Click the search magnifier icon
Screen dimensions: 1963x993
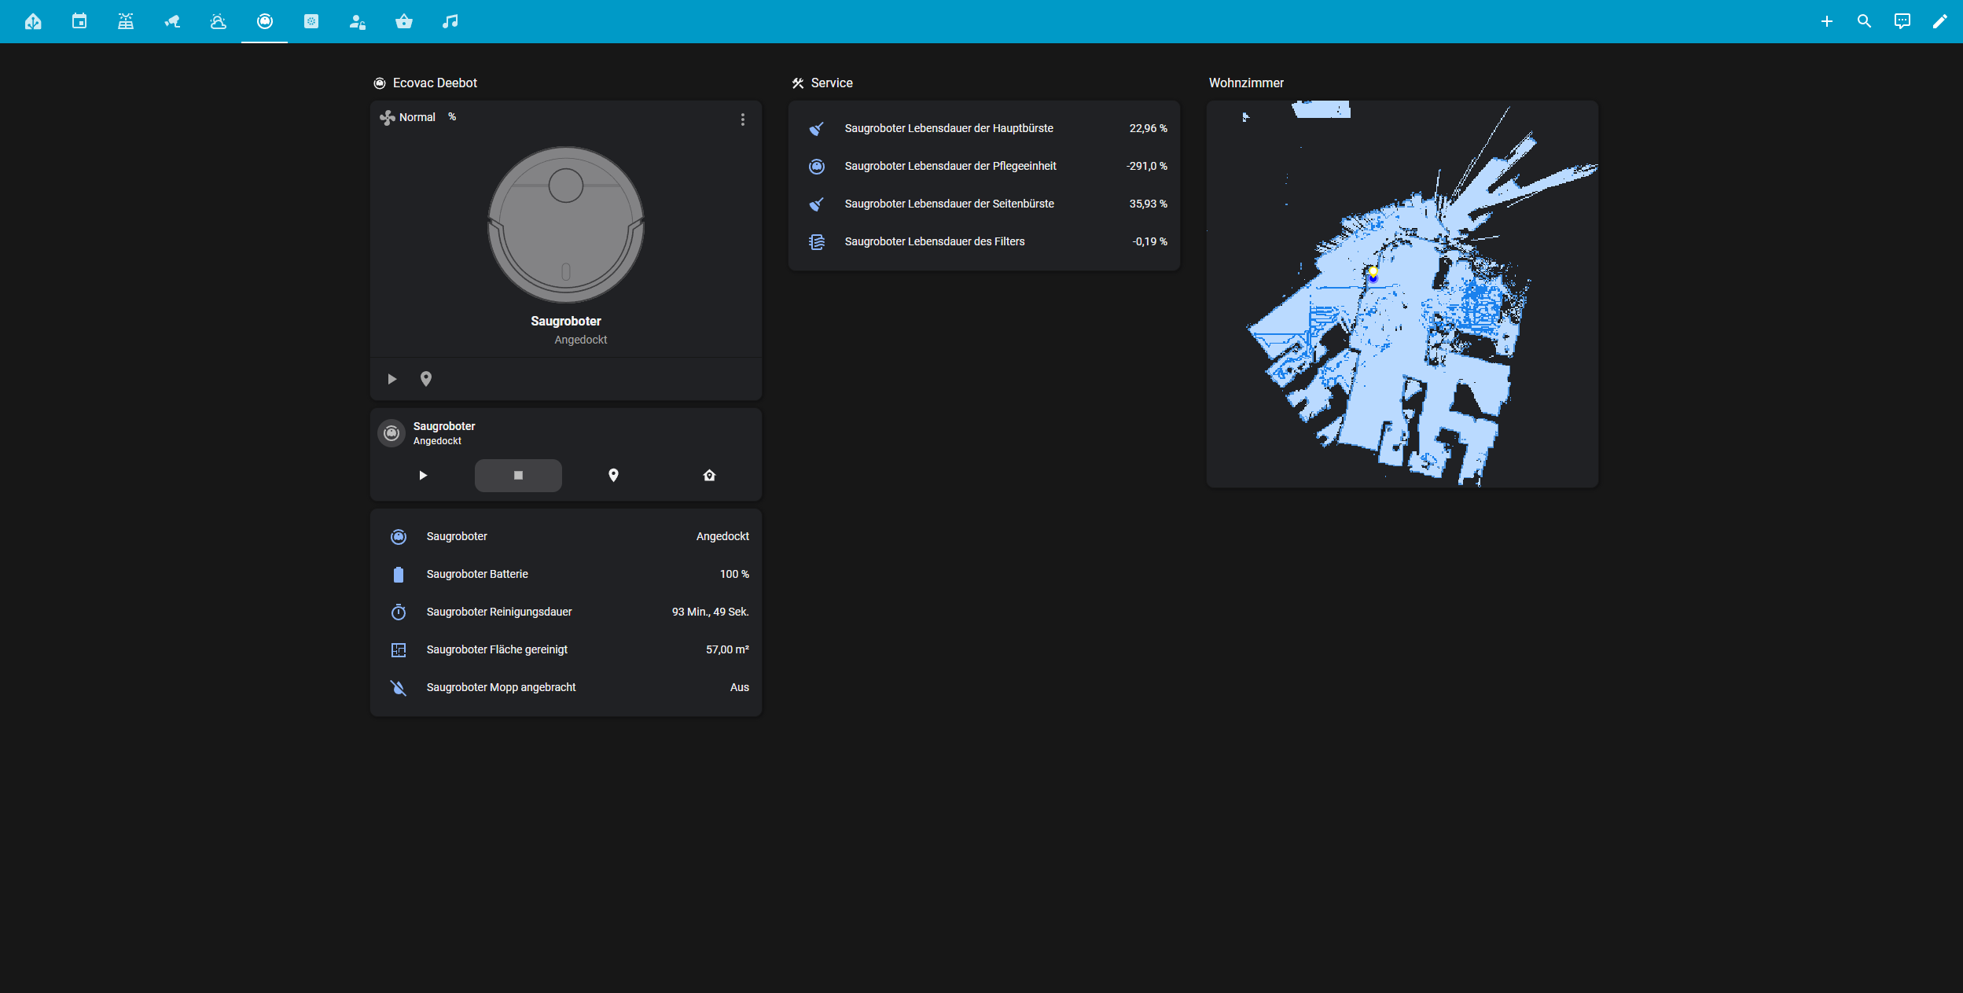(x=1864, y=21)
